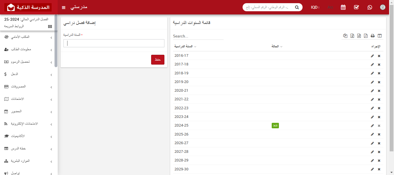Export the academic years list to Excel
394x175 pixels.
tap(352, 36)
